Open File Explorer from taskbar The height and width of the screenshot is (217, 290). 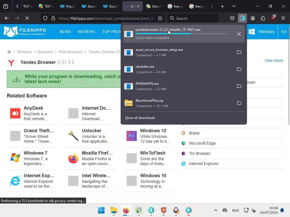coord(114,210)
